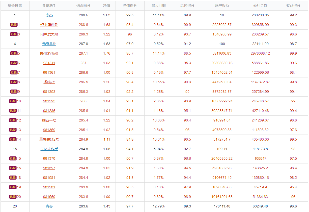The width and height of the screenshot is (309, 212).
Task: Select the max drawdown 11.11% cell
Action: tap(159, 15)
